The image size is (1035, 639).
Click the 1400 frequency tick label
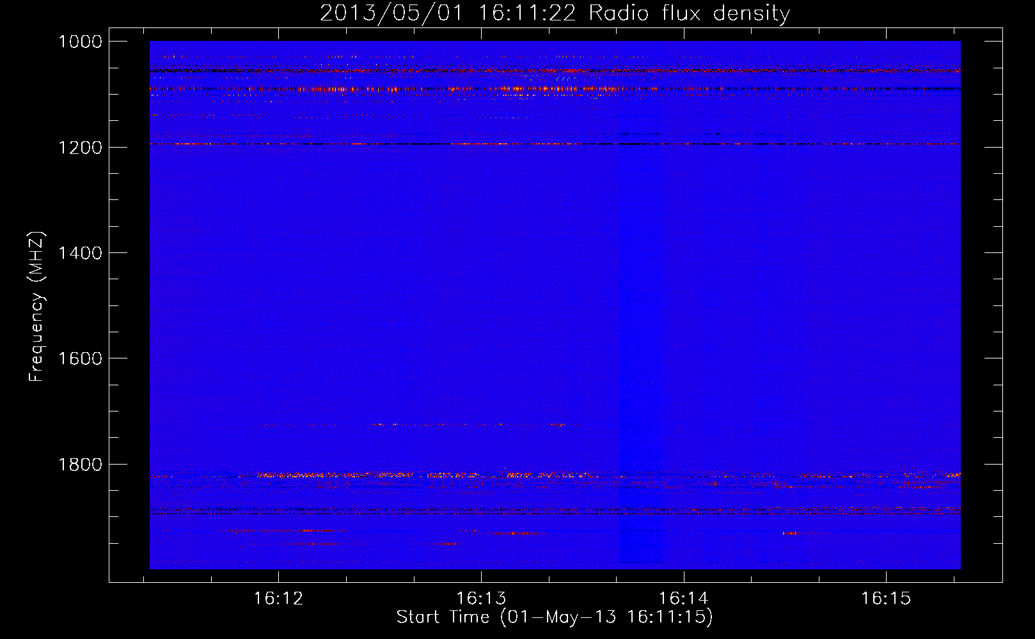[x=80, y=253]
